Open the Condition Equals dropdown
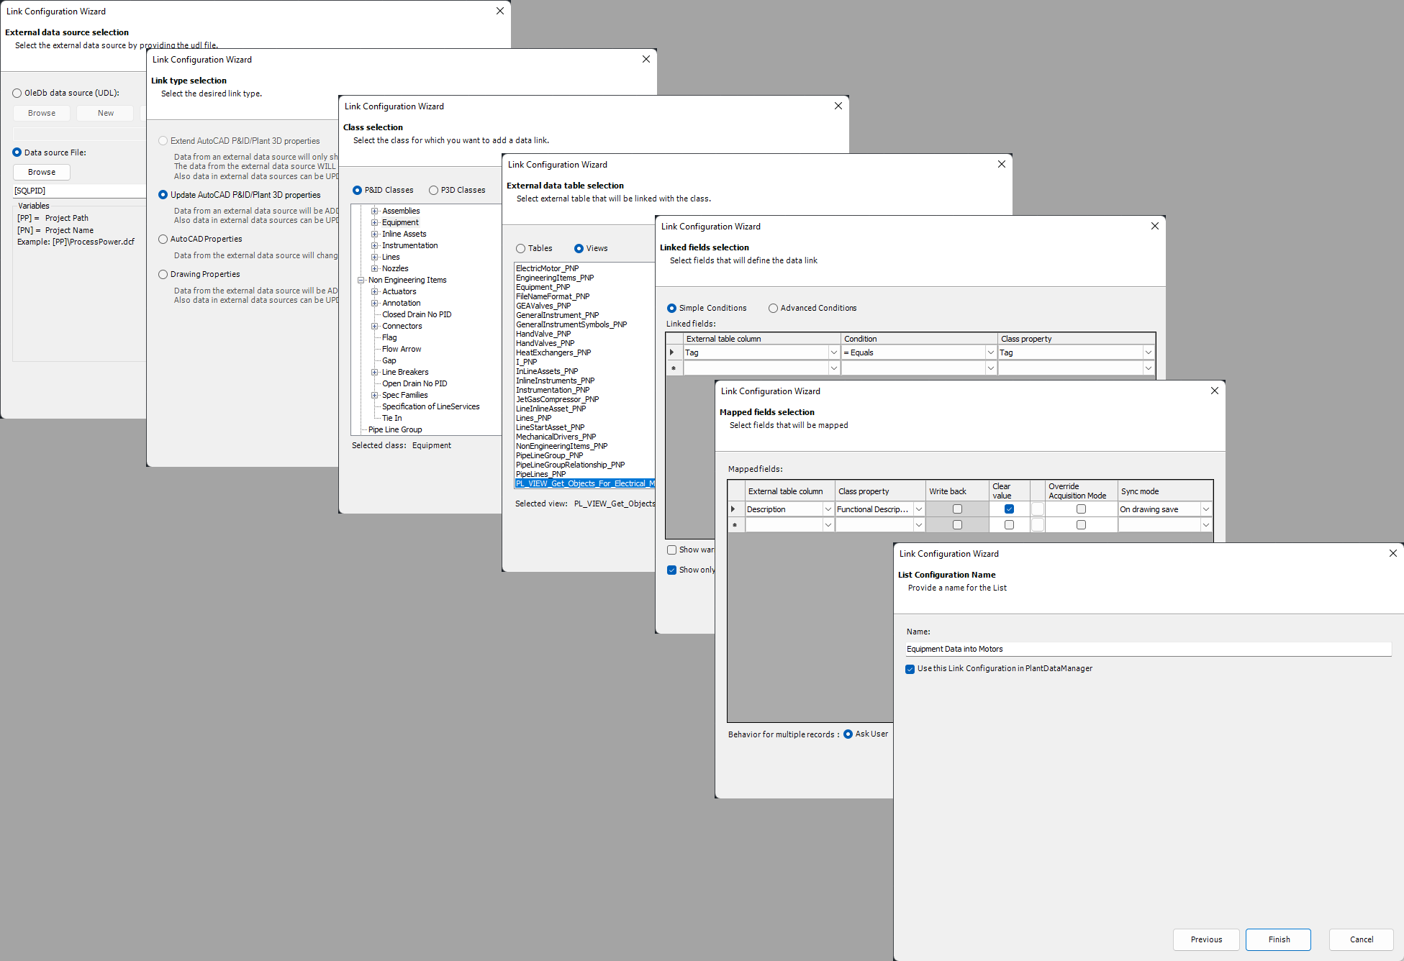This screenshot has height=961, width=1404. coord(990,352)
